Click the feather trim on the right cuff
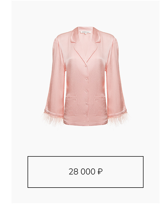The width and height of the screenshot is (162, 207). [119, 118]
